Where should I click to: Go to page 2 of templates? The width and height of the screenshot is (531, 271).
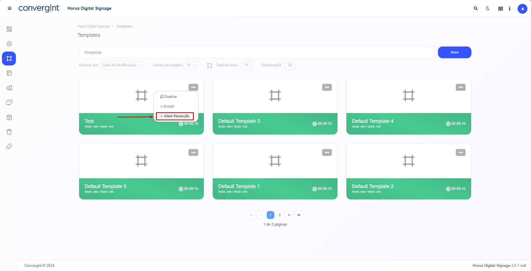coord(280,215)
